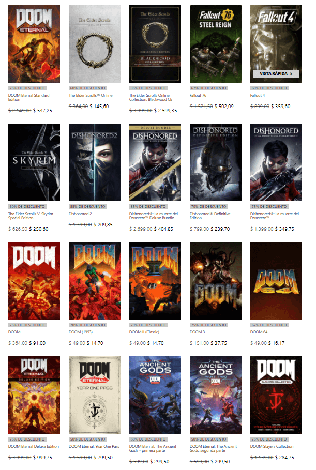
Task: Select The Elder Scrolls Online cover image
Action: (95, 44)
